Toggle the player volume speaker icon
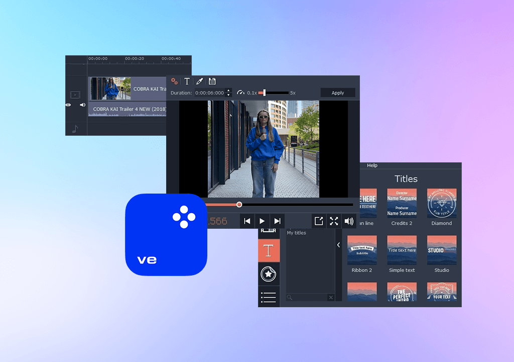Screen dimensions: 514x362 coord(349,221)
